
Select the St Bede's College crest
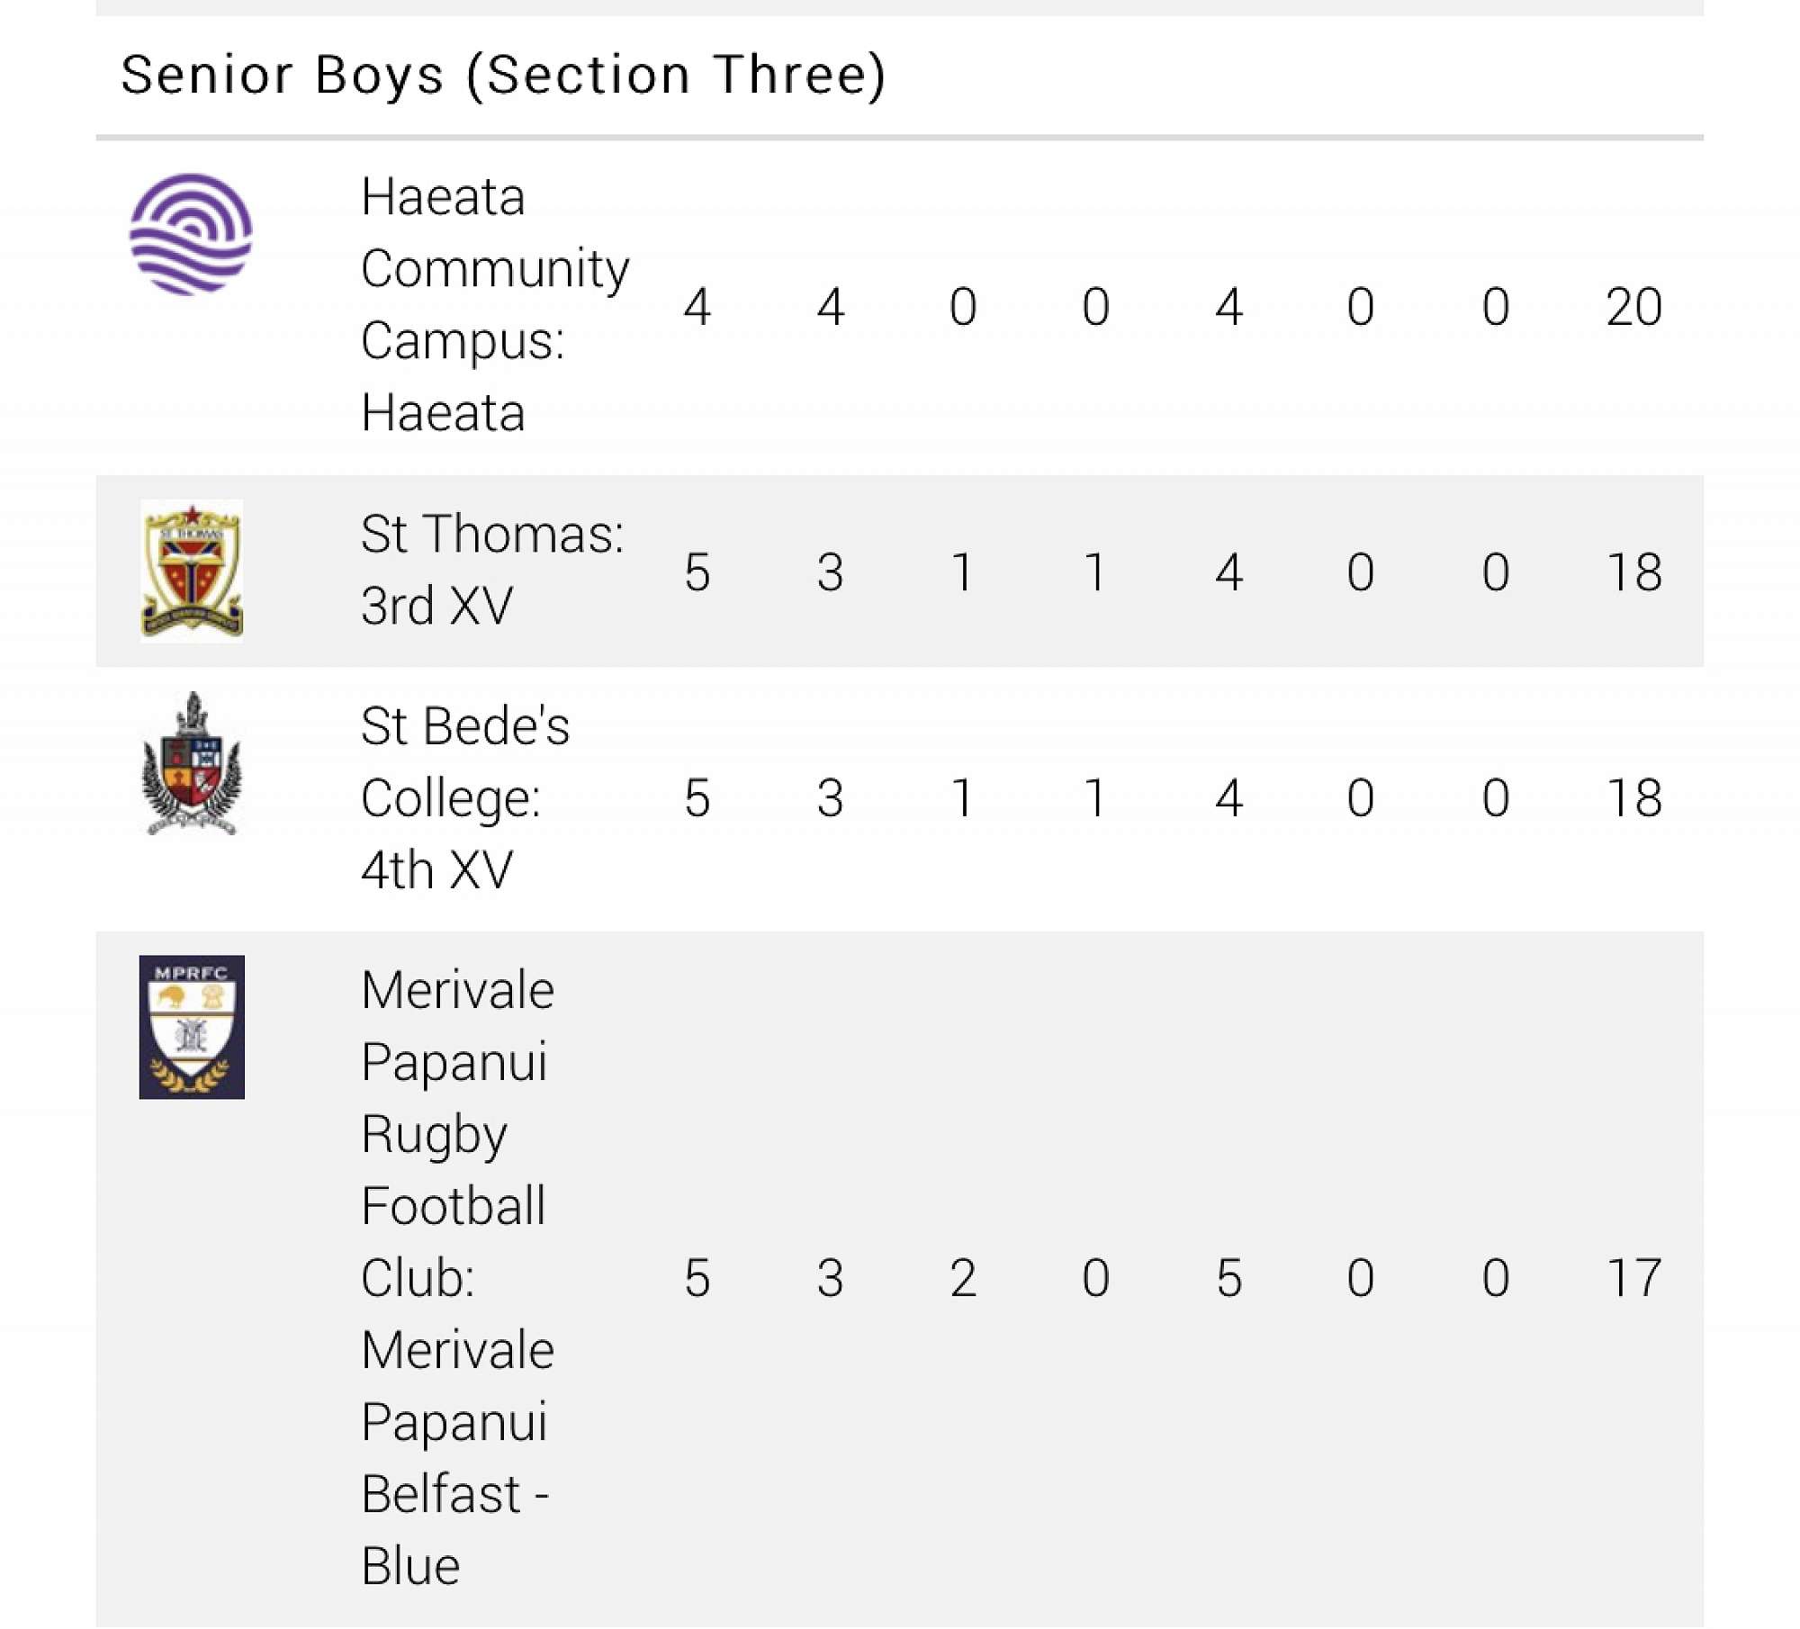192,764
